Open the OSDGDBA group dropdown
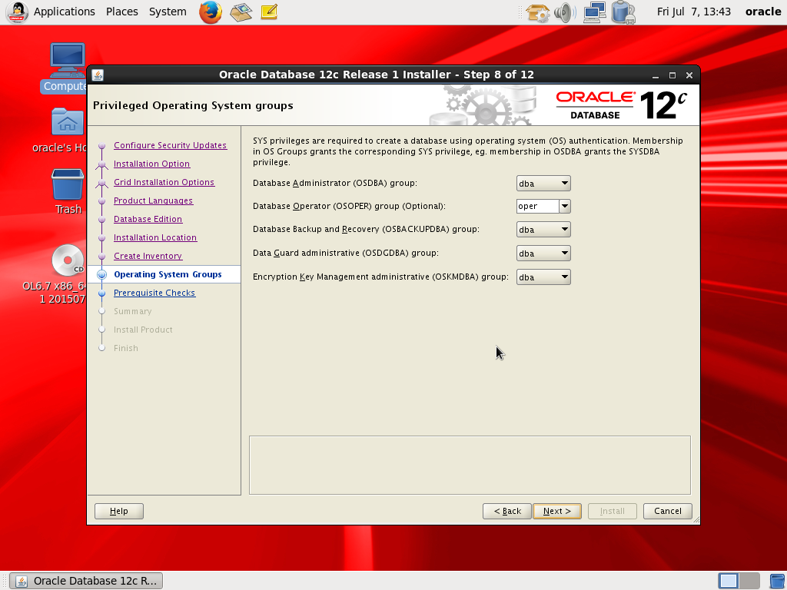This screenshot has width=787, height=590. [543, 254]
